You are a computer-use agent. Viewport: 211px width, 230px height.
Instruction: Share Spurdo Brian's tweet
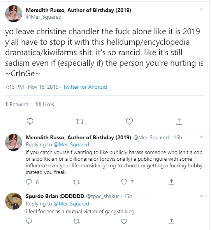point(171,221)
